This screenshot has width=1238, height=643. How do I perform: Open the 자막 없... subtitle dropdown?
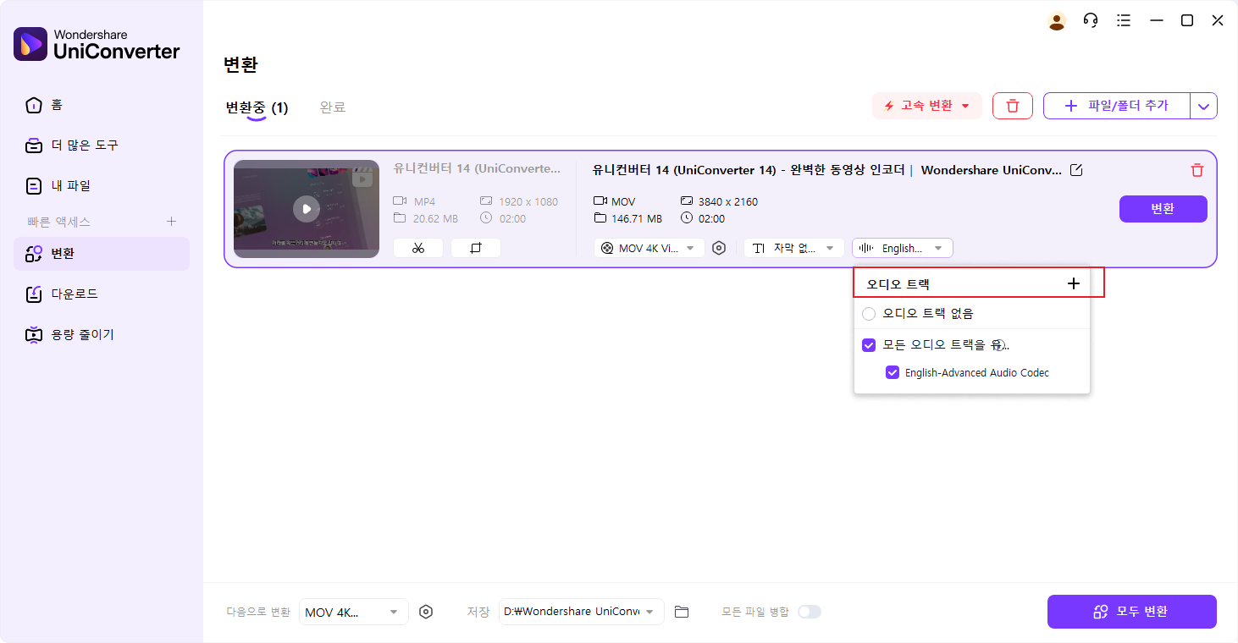click(793, 248)
